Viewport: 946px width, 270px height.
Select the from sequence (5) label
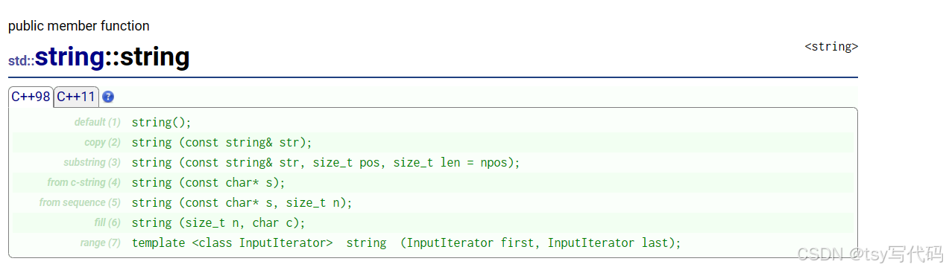click(80, 202)
